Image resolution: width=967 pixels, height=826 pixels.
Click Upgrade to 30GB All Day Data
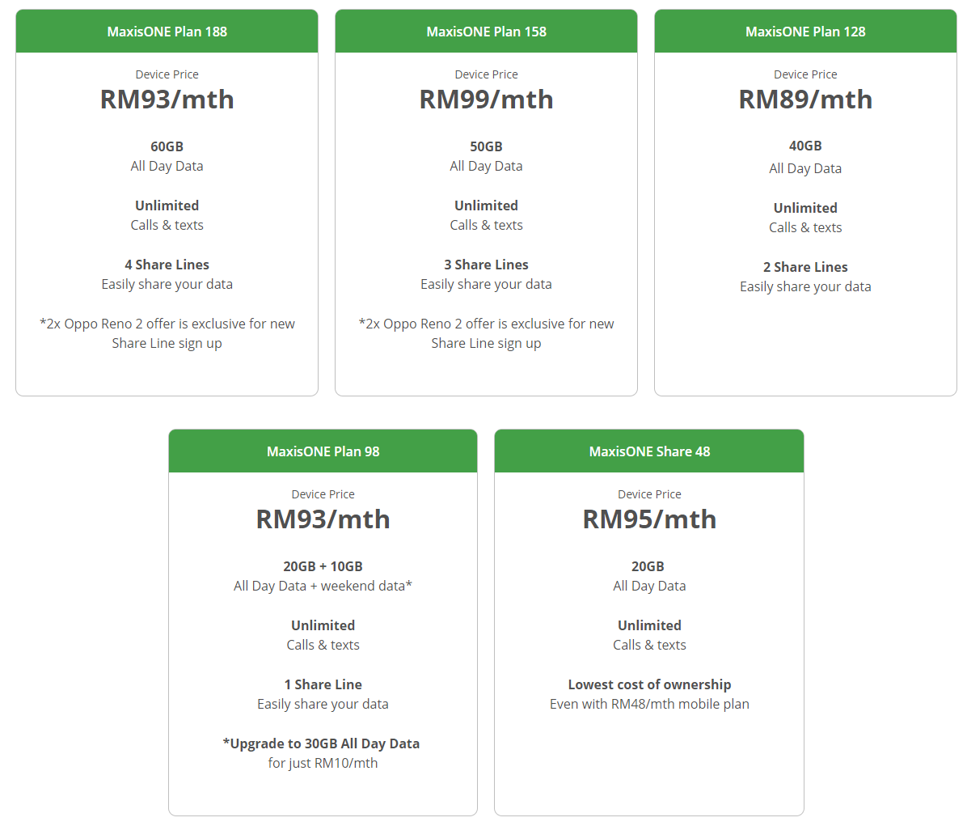coord(321,743)
